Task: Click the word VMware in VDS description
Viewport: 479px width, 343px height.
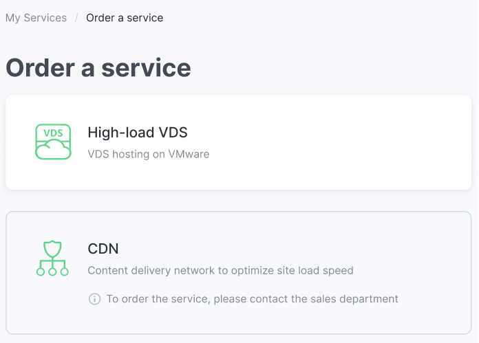Action: [x=189, y=154]
